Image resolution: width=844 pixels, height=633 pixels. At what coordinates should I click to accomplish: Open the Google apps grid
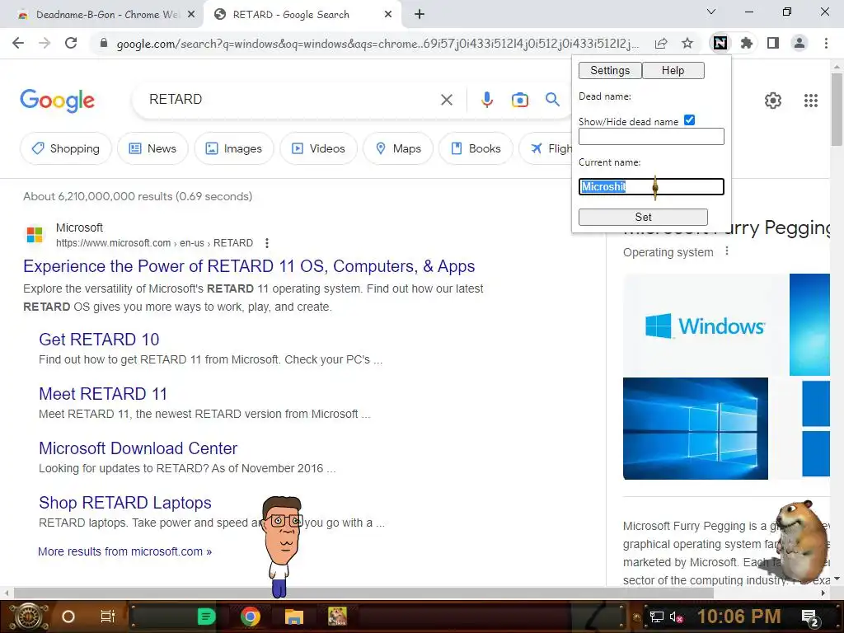pos(811,100)
